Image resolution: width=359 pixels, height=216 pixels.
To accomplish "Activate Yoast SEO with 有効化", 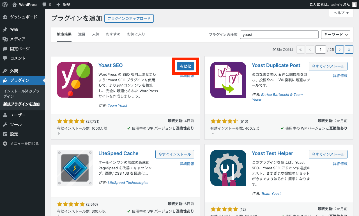I will click(x=185, y=66).
